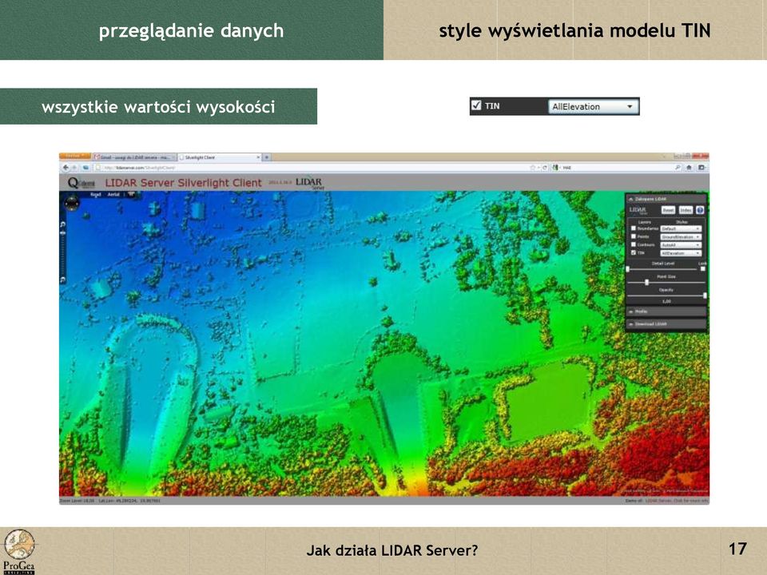This screenshot has width=767, height=575.
Task: Click the Index button in the LIDAR panel
Action: pyautogui.click(x=686, y=210)
